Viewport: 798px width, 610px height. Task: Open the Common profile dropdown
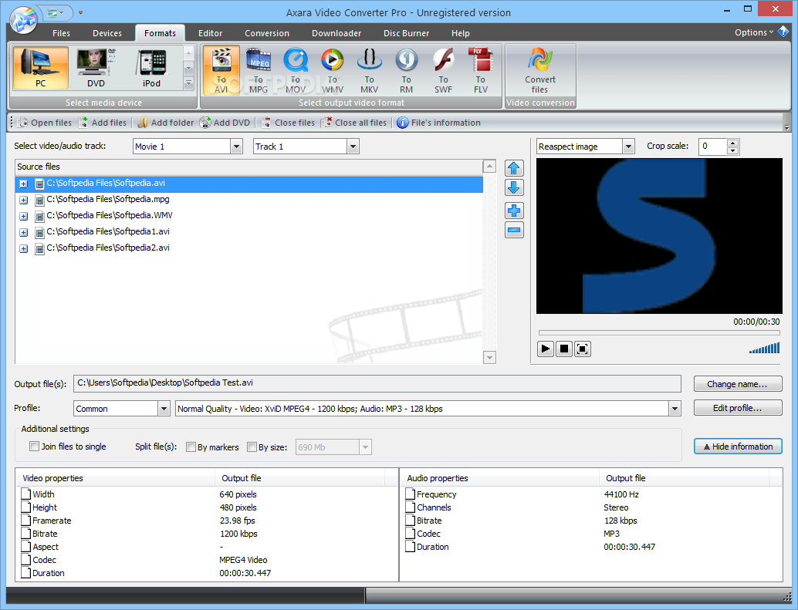(164, 409)
